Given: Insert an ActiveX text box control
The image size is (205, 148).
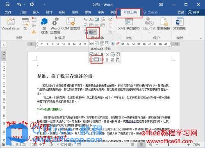Looking at the screenshot, I should [97, 54].
